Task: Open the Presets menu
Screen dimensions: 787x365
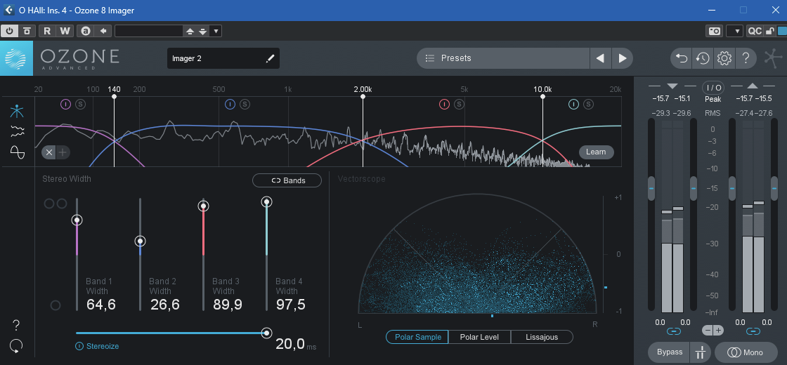Action: [x=503, y=58]
